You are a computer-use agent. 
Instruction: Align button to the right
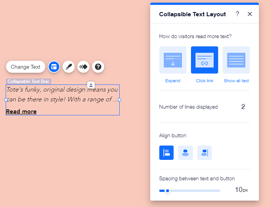[205, 153]
